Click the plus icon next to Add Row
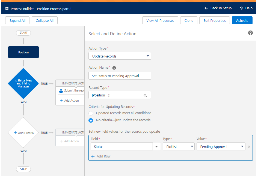This screenshot has width=258, height=176. (x=93, y=156)
